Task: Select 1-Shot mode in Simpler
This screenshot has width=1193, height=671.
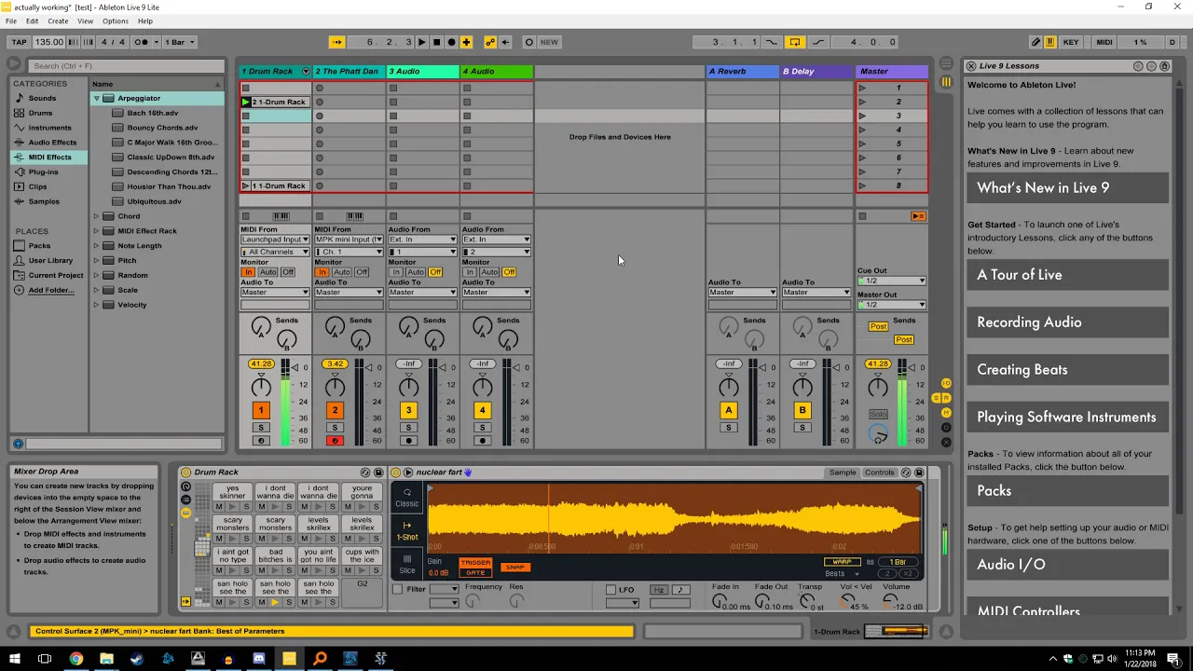Action: point(407,531)
